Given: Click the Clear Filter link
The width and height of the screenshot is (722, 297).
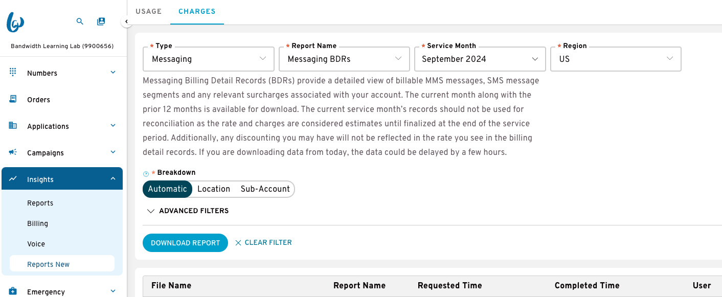Looking at the screenshot, I should (263, 243).
